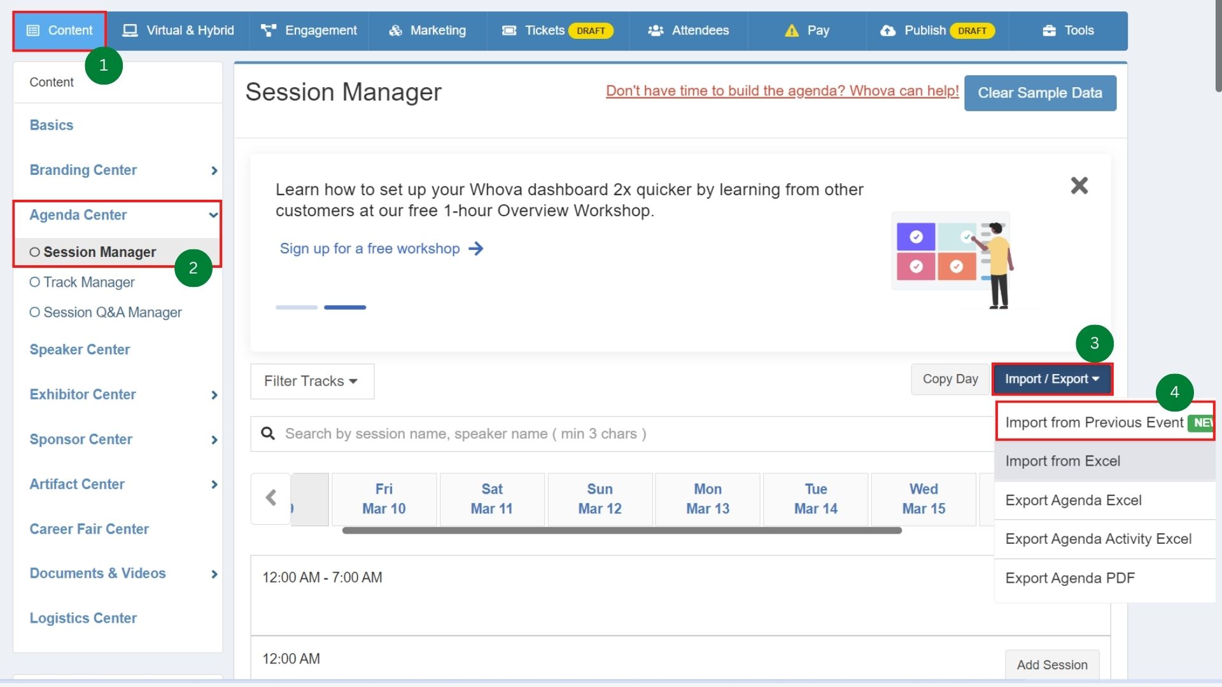This screenshot has height=687, width=1222.
Task: Open the Virtual & Hybrid tab
Action: coord(178,31)
